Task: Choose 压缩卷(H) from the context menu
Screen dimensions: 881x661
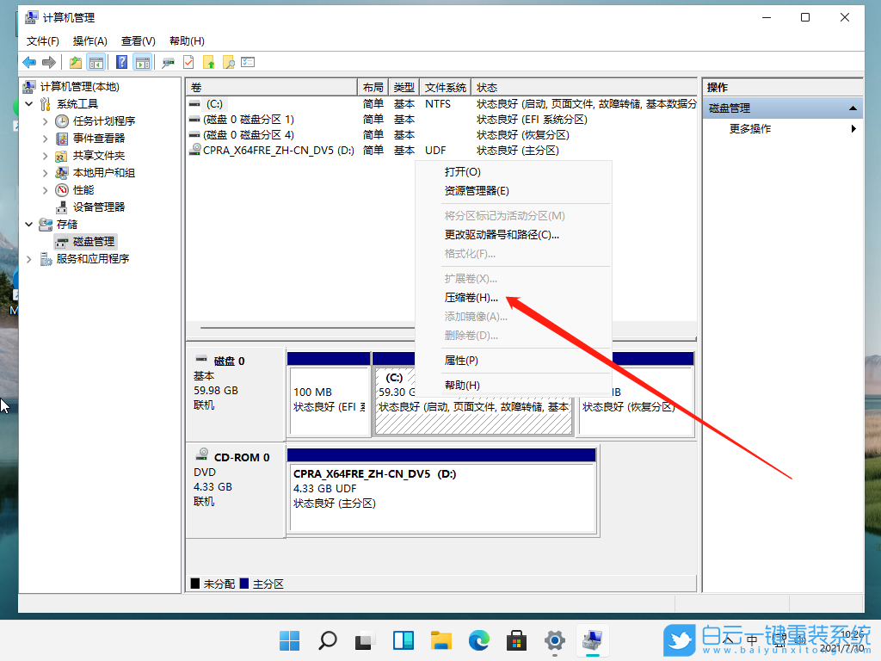Action: [471, 298]
